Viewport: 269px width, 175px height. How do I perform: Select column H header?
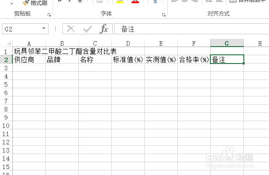click(x=256, y=43)
